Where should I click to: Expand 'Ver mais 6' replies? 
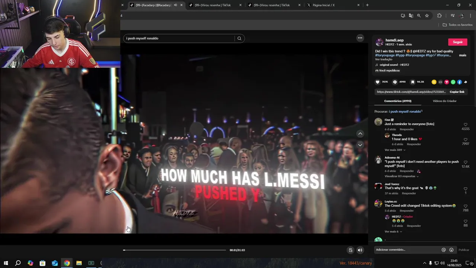coord(393,232)
